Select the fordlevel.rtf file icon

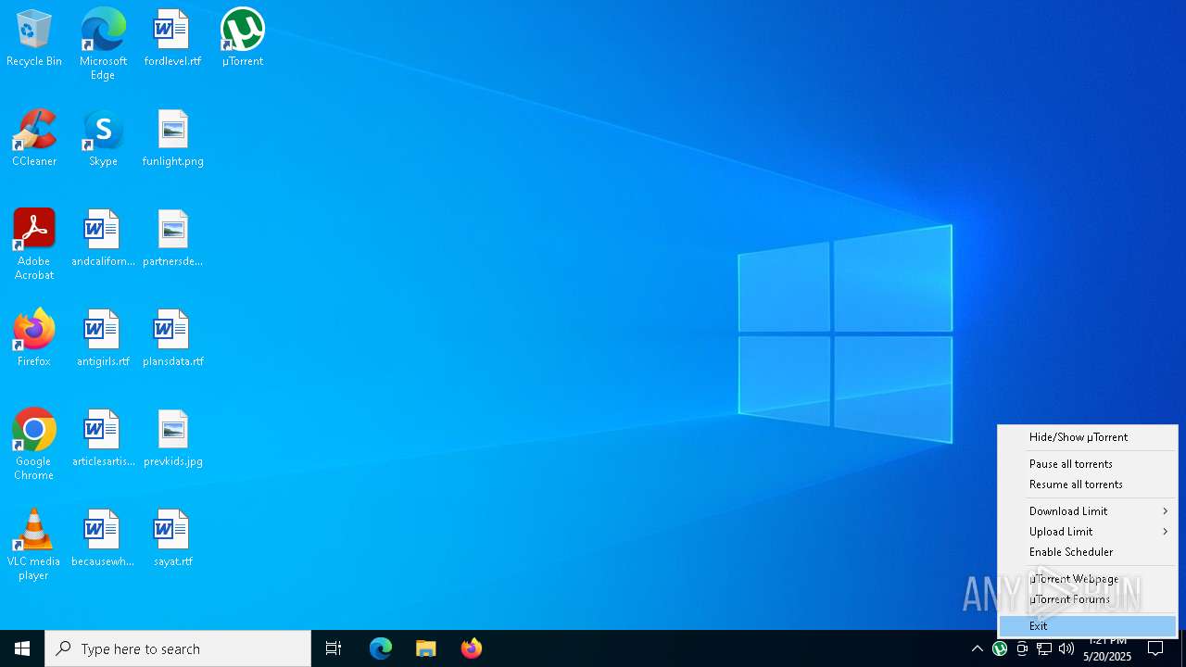click(x=172, y=39)
